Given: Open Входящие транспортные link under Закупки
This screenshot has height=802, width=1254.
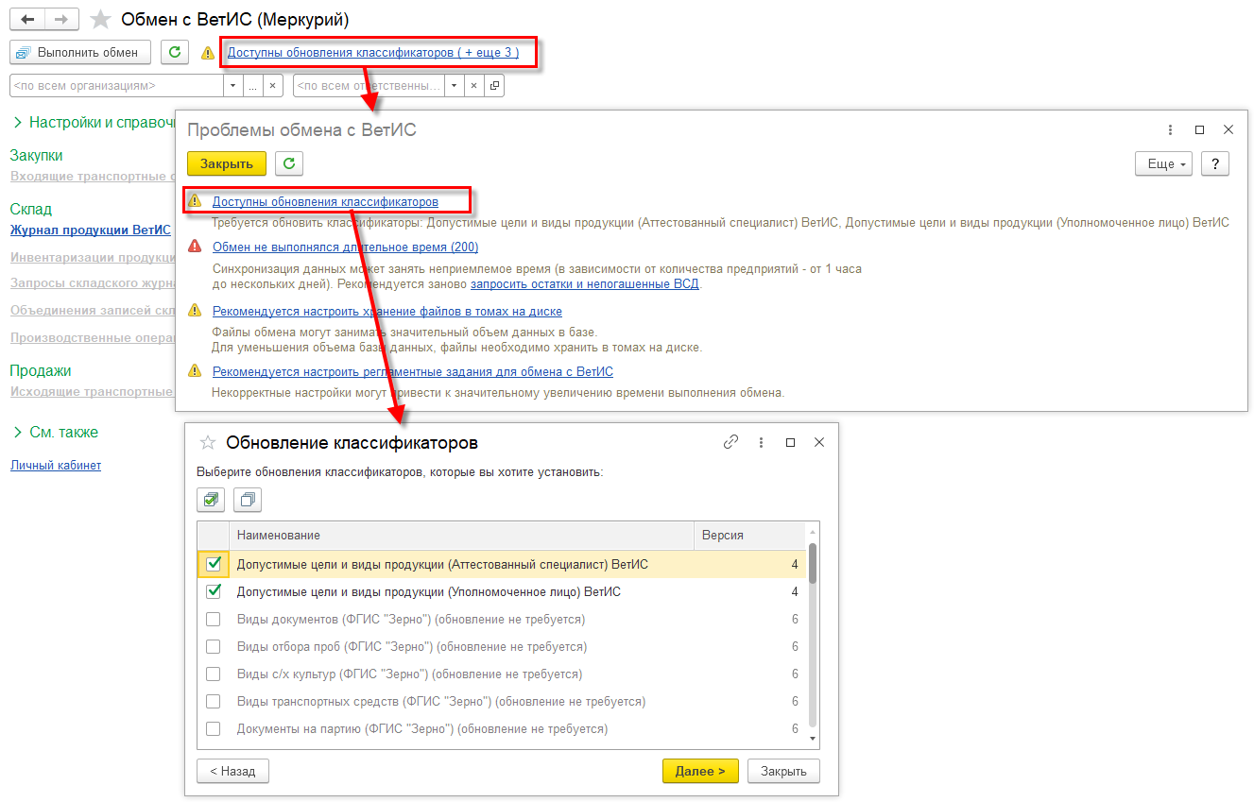Looking at the screenshot, I should (x=92, y=176).
